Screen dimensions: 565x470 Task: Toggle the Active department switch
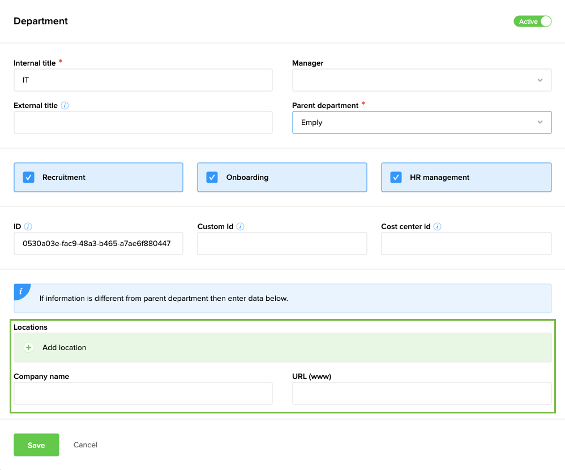[x=532, y=21]
